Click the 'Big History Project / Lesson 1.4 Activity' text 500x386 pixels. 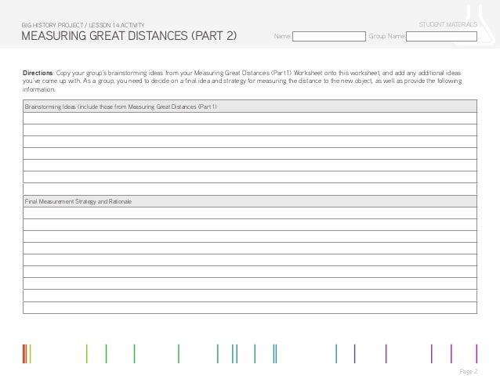(x=83, y=25)
